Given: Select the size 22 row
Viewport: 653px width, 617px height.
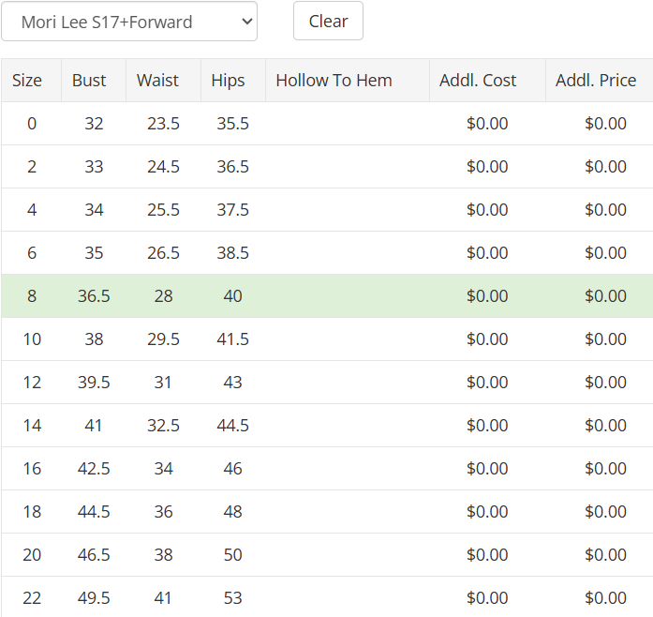Looking at the screenshot, I should [327, 597].
